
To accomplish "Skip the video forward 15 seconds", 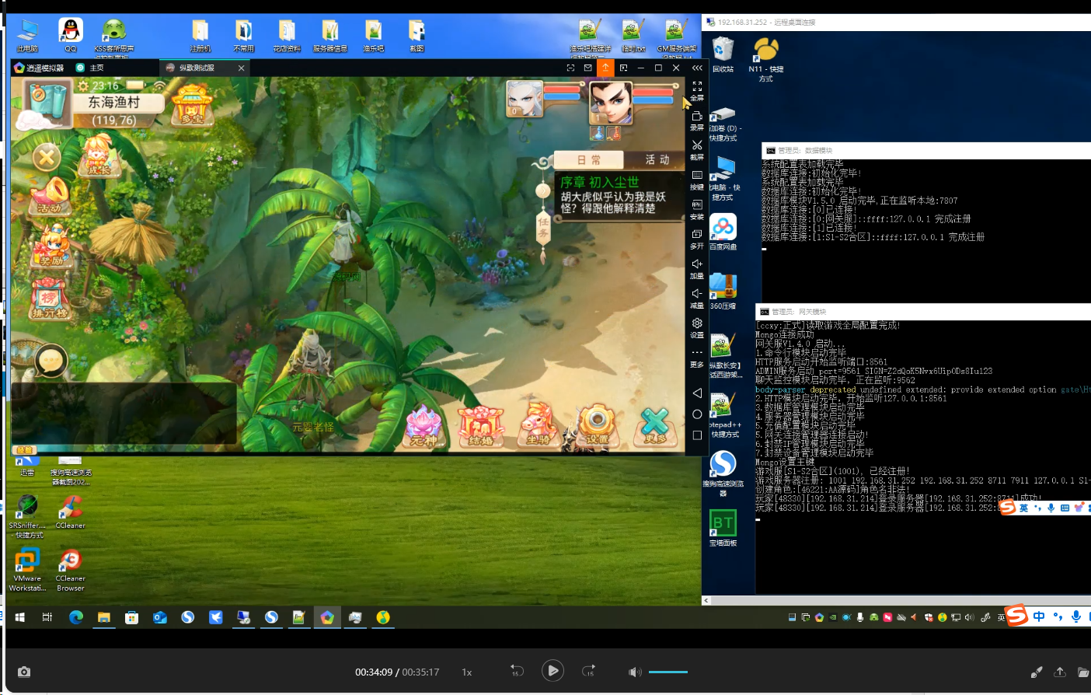I will 589,671.
